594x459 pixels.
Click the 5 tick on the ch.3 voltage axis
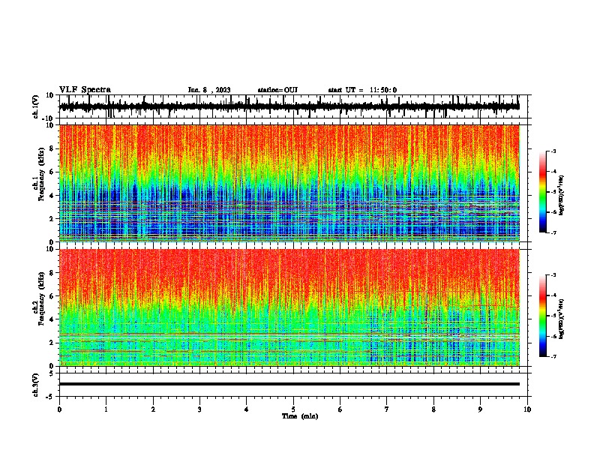52,373
